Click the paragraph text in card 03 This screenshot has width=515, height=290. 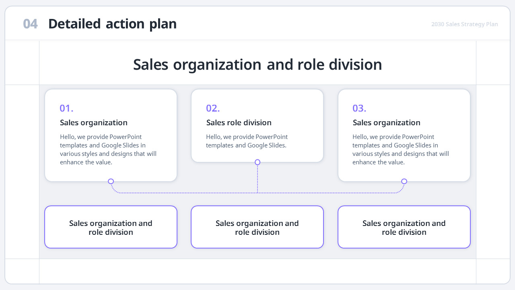pyautogui.click(x=401, y=149)
